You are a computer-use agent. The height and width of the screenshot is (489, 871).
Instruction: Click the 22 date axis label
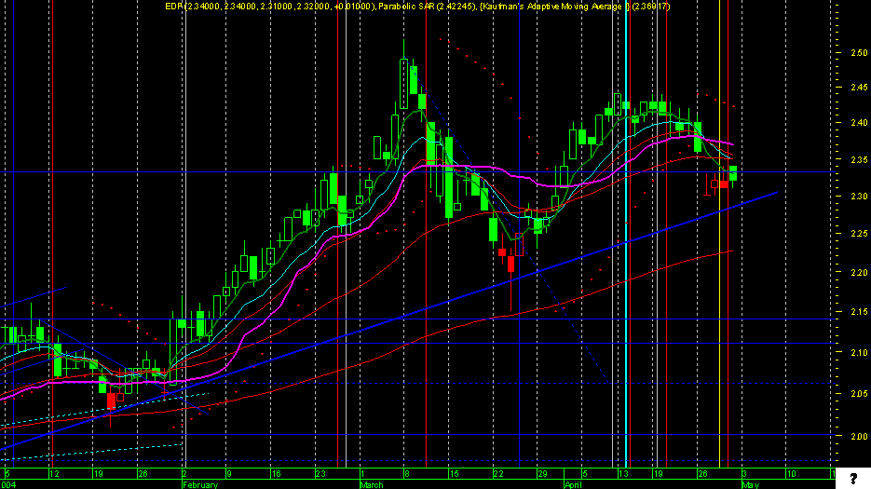point(498,474)
